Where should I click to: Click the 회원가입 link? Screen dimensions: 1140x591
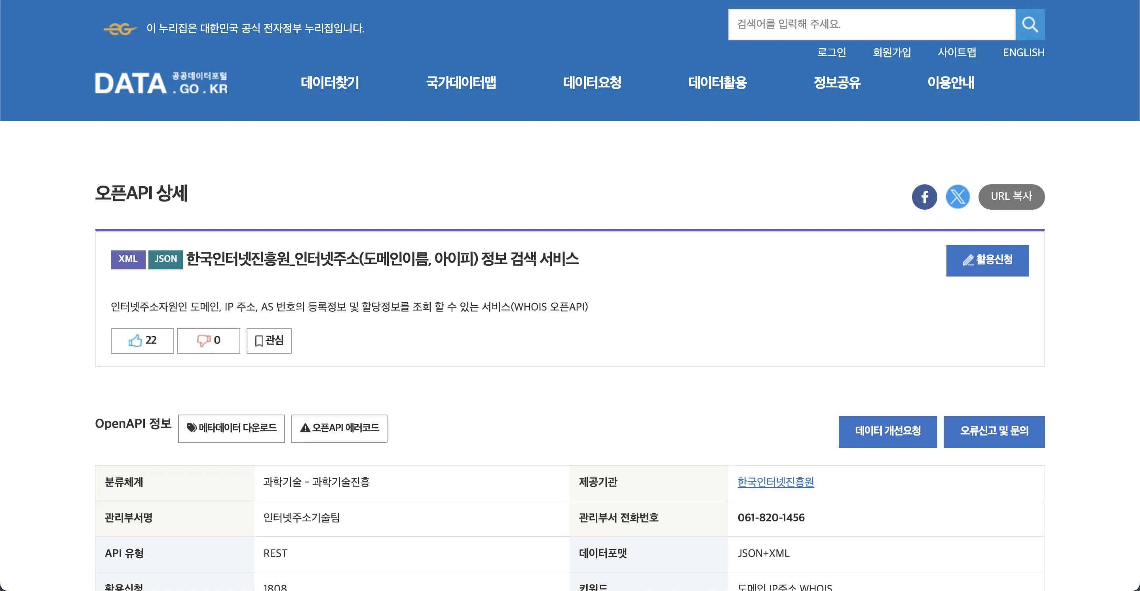coord(892,53)
